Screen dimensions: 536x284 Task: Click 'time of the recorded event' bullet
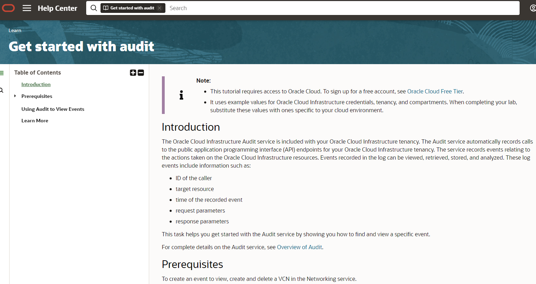coord(209,200)
